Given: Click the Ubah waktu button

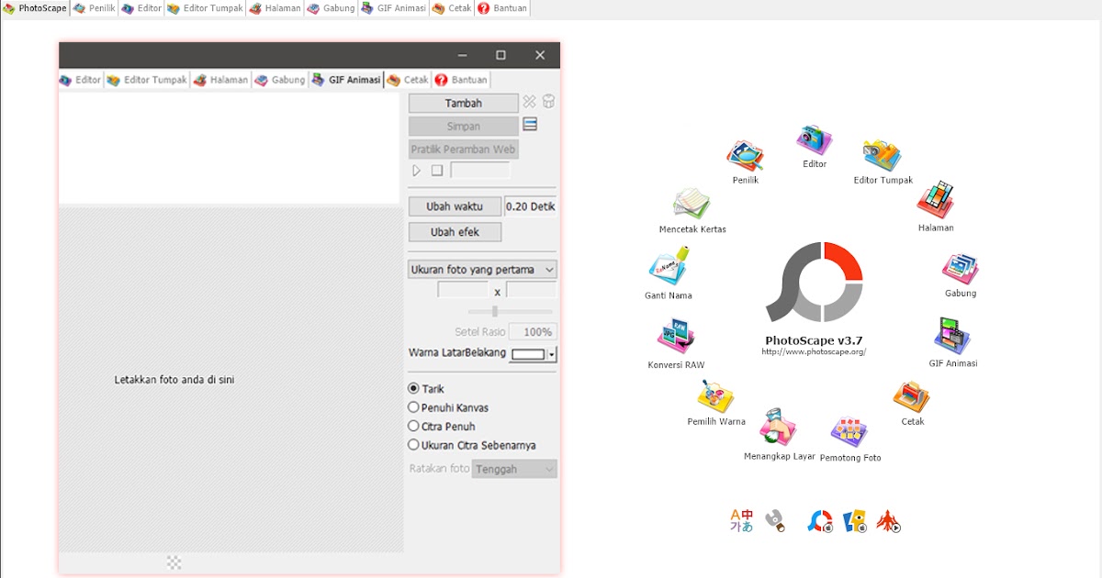Looking at the screenshot, I should click(x=455, y=206).
